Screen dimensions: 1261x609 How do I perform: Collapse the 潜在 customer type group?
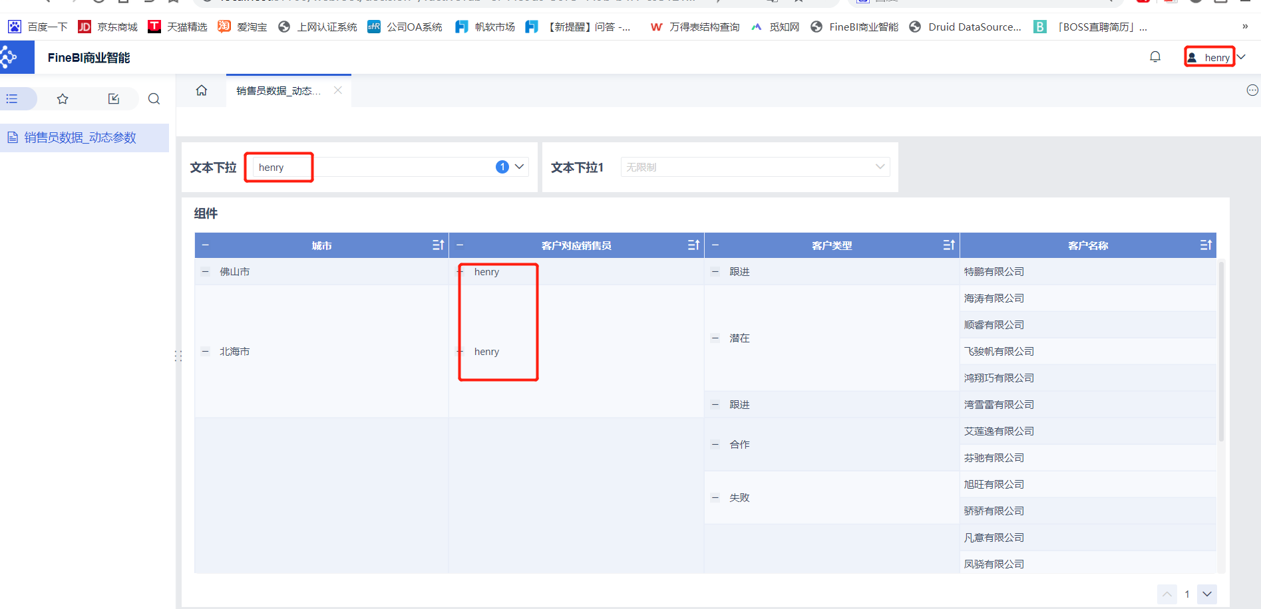coord(715,338)
